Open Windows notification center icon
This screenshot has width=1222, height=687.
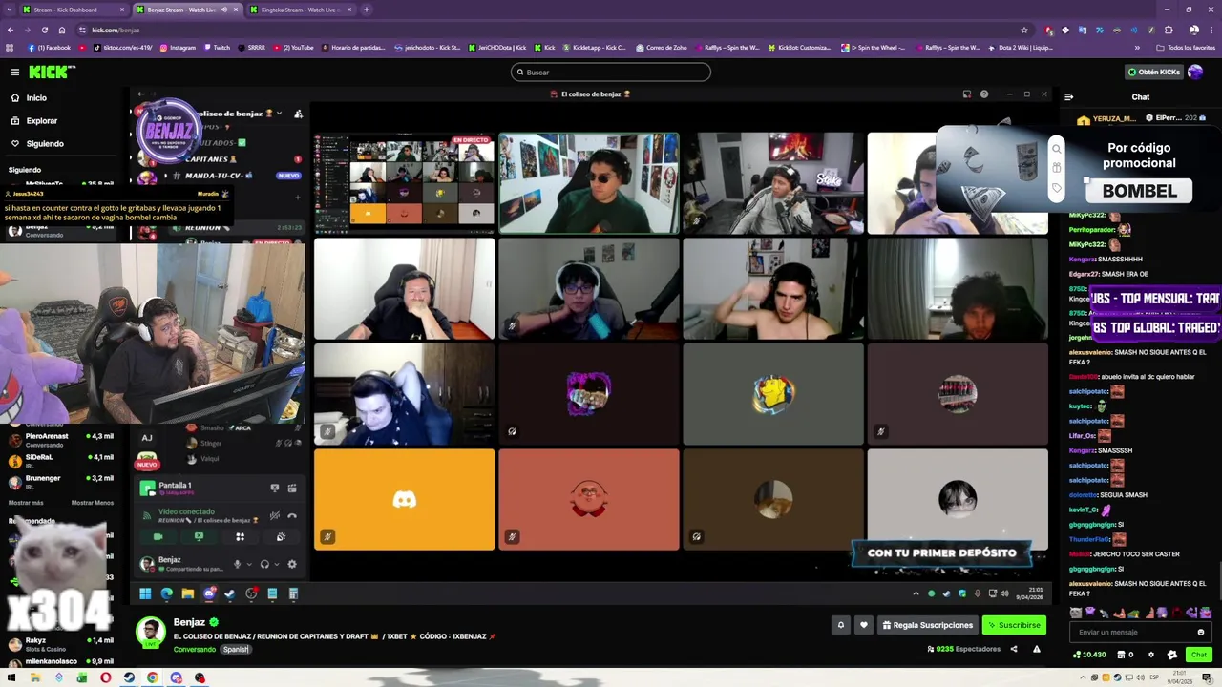(1208, 677)
